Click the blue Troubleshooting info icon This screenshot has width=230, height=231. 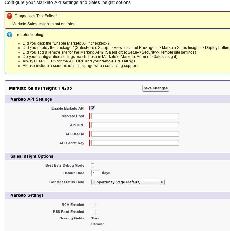click(x=10, y=35)
